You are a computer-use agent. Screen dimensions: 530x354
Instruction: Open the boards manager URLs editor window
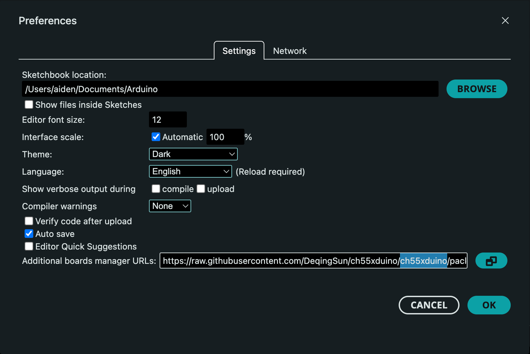click(491, 261)
